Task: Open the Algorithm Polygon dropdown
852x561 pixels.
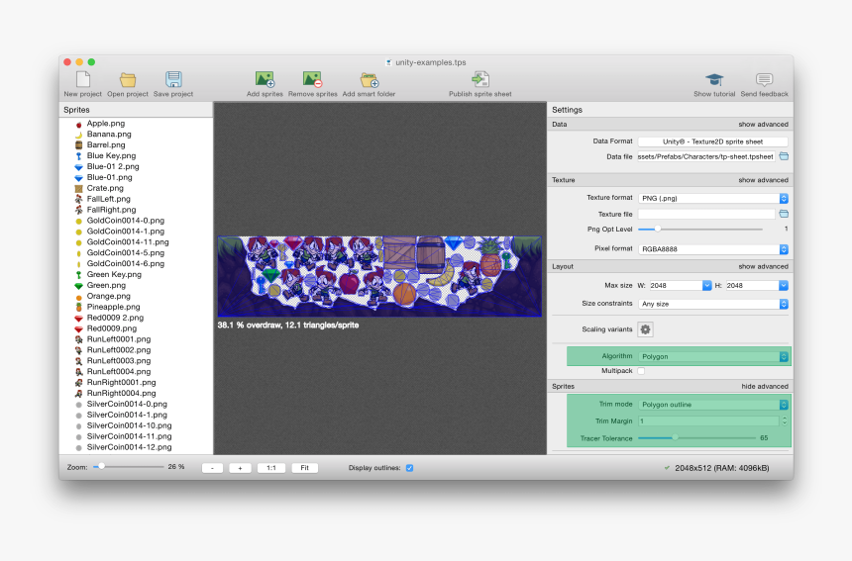Action: (712, 356)
